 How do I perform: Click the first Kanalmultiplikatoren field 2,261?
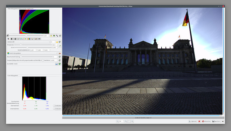tap(33, 50)
